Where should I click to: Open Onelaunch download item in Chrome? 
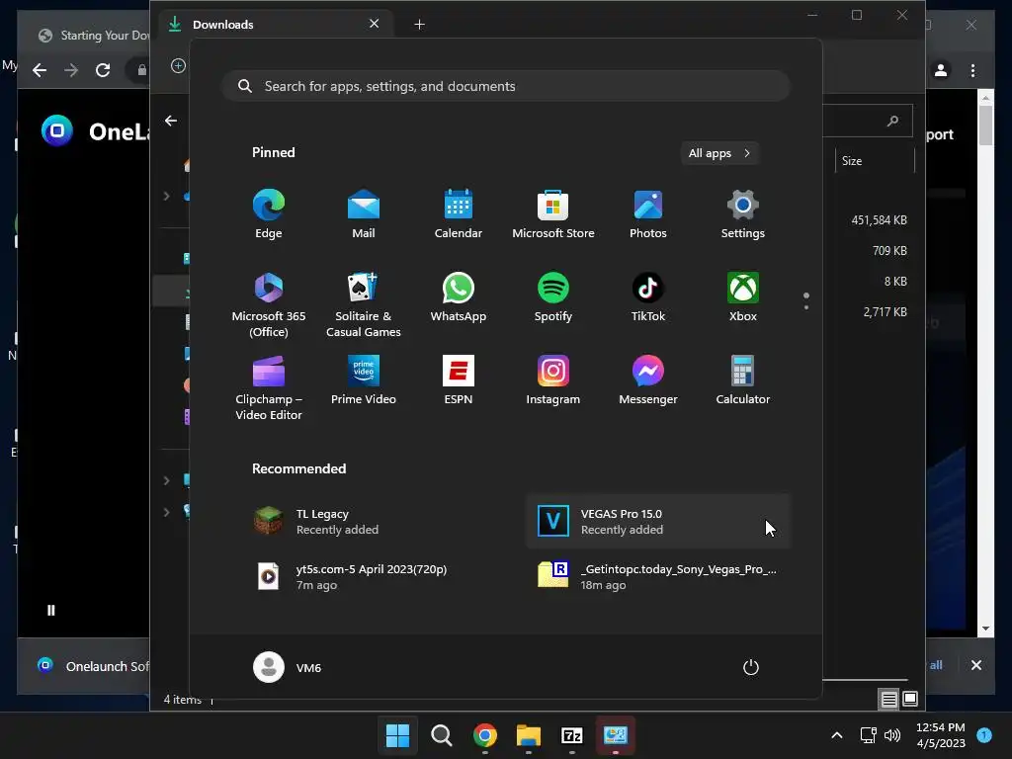pyautogui.click(x=94, y=666)
